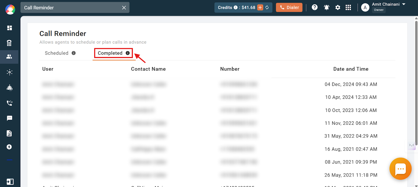Open the dial pad numbers sidebar icon
This screenshot has width=418, height=187.
[x=9, y=43]
